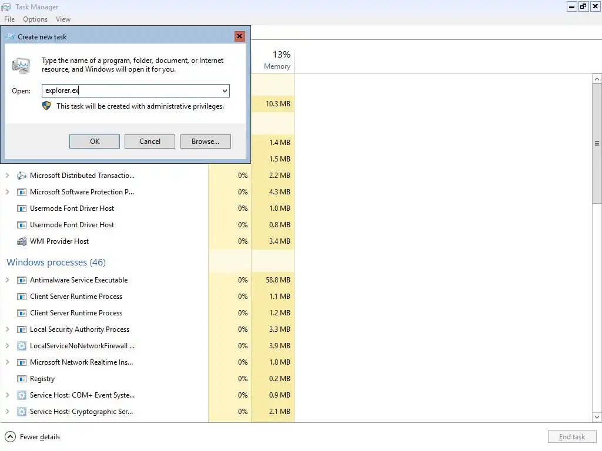This screenshot has height=451, width=602.
Task: Expand the Microsoft Distributed Transaction row
Action: [x=7, y=175]
